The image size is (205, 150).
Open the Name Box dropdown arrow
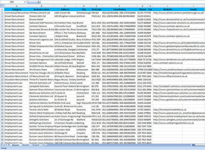click(25, 2)
